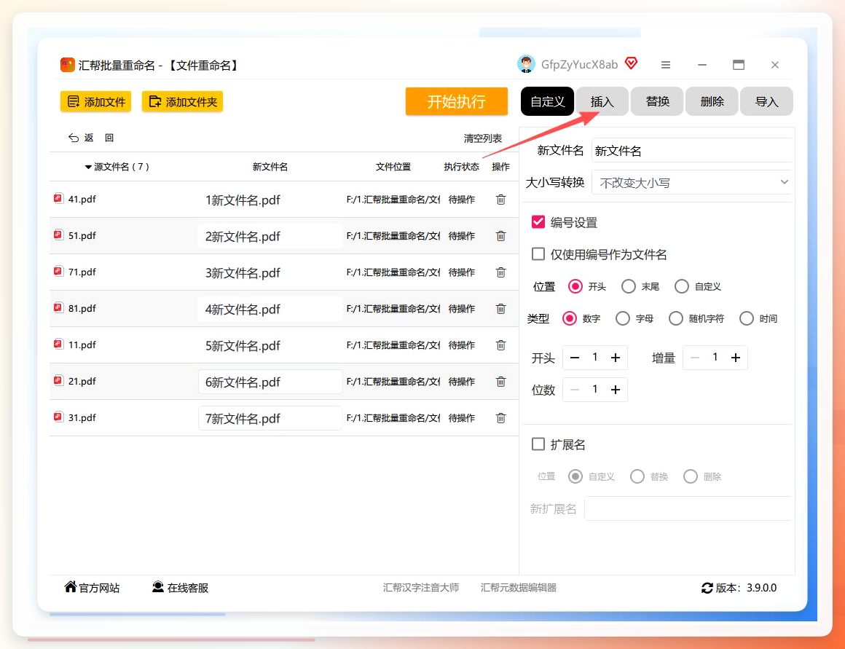Click 添加文件夹 button
Screen dimensions: 845x649
tap(183, 101)
